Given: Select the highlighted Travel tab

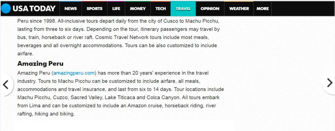Looking at the screenshot, I should tap(183, 9).
